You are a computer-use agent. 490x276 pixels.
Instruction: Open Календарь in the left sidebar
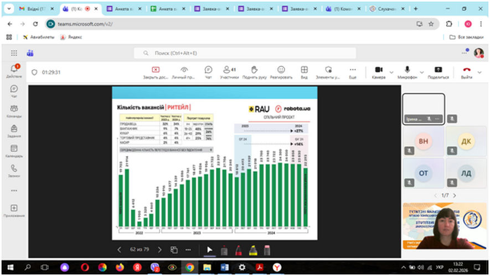click(x=14, y=151)
